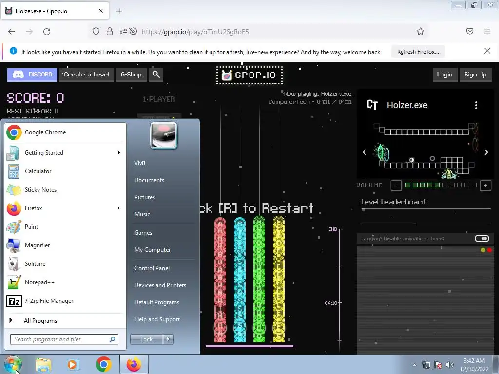Click the taskbar volume speaker icon
499x374 pixels.
[x=449, y=365]
